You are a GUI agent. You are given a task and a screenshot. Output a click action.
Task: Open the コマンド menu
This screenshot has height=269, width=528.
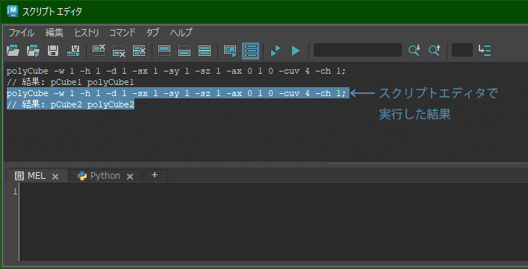(x=122, y=33)
